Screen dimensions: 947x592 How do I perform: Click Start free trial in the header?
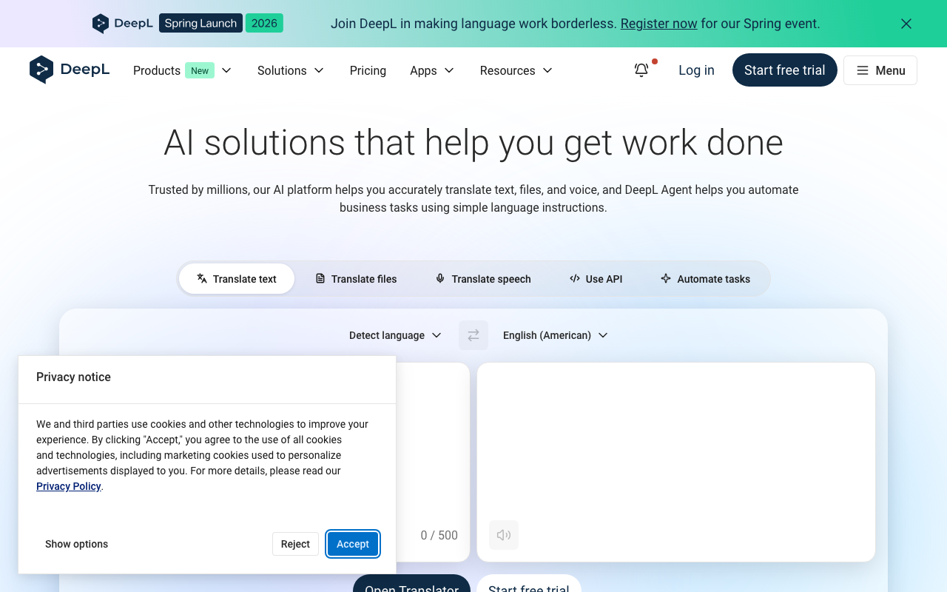coord(784,70)
